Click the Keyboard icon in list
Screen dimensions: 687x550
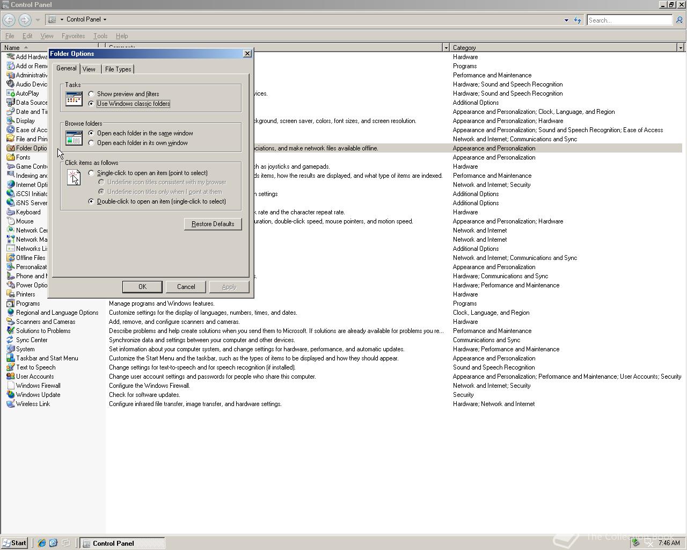pyautogui.click(x=10, y=212)
